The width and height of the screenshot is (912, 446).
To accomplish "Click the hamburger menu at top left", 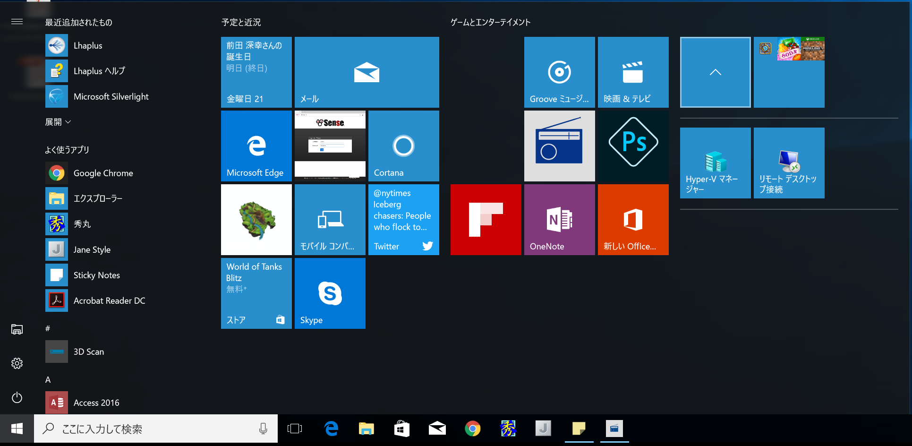I will click(x=17, y=22).
